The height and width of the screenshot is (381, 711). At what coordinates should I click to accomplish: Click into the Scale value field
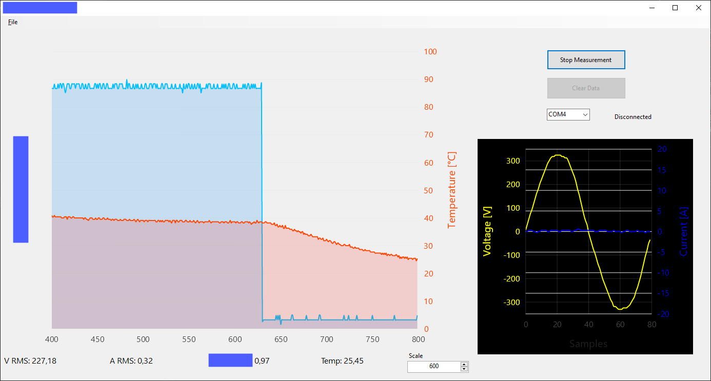pos(433,367)
